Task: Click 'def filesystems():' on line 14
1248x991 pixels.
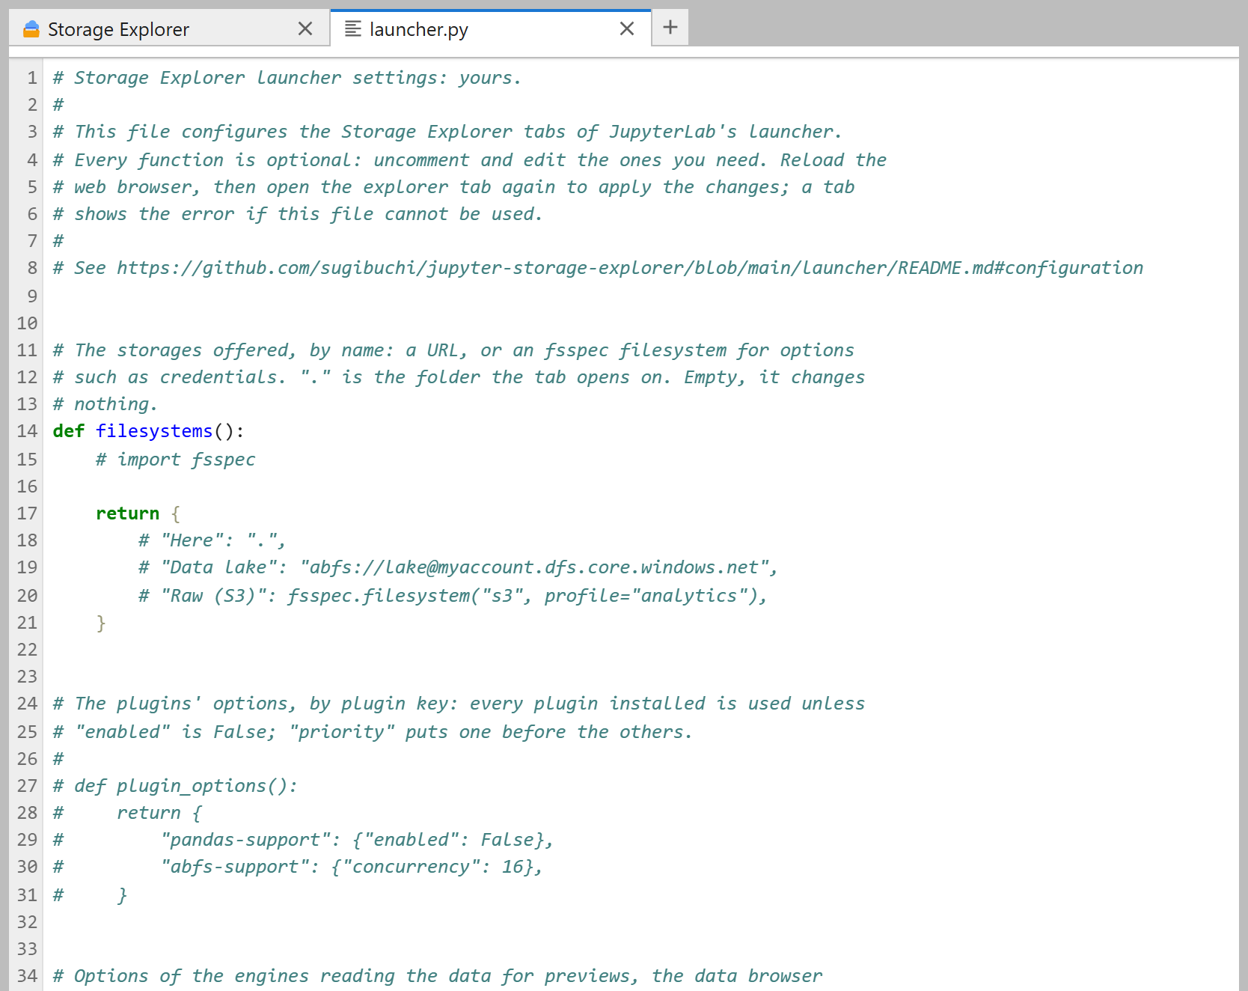Action: click(148, 431)
